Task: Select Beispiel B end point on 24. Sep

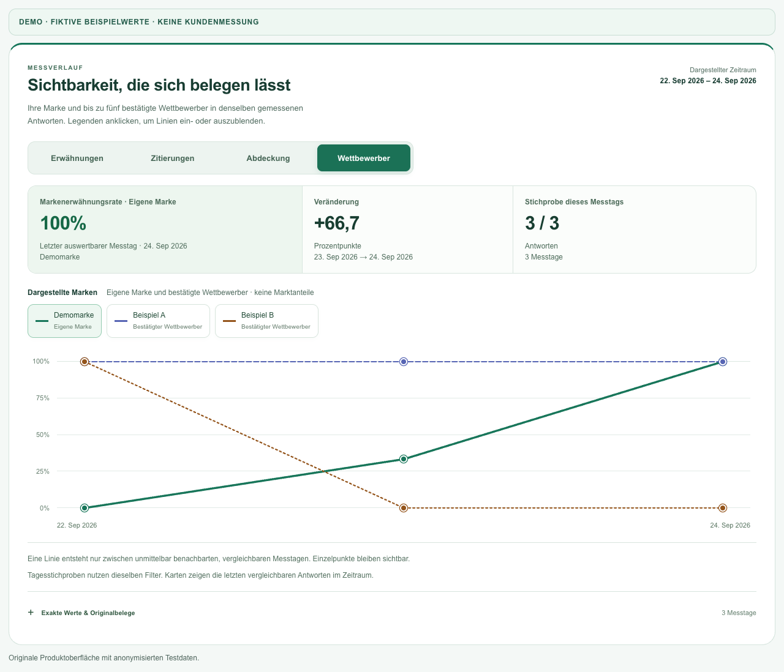Action: click(723, 508)
